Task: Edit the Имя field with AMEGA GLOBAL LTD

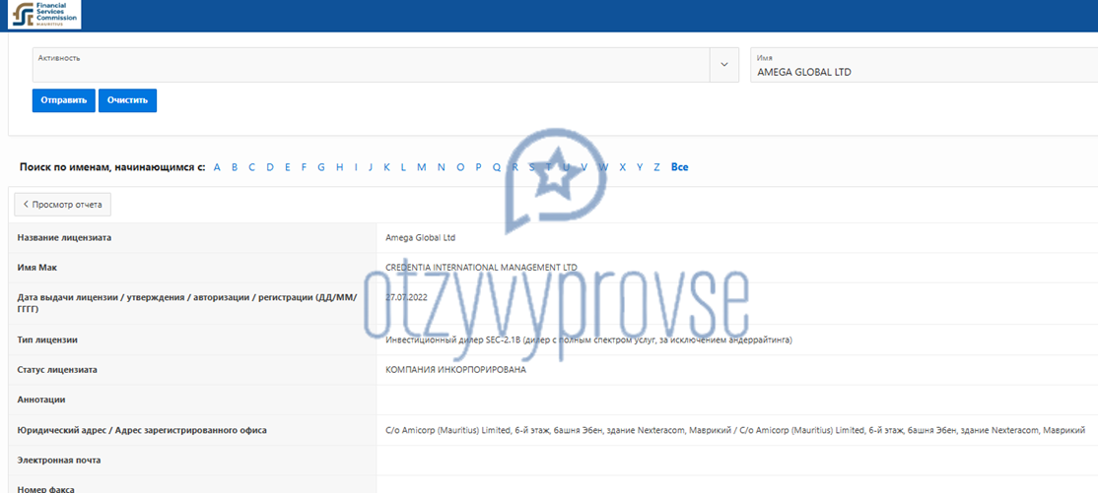Action: click(x=924, y=65)
